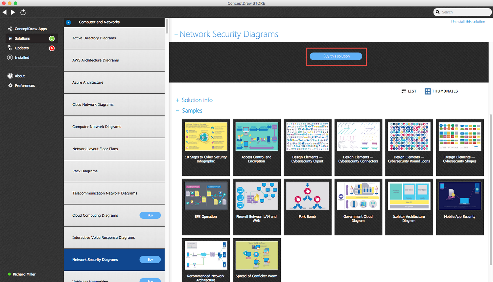Click the ConceptDraw Apps gears icon

[x=10, y=29]
